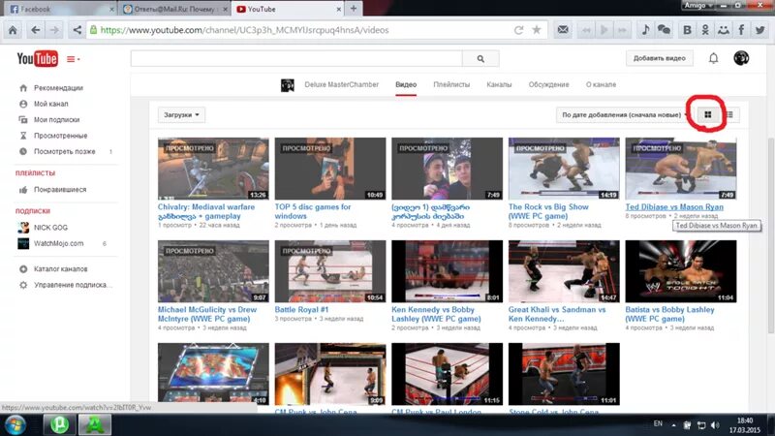Open Battle Royal #1 video thumbnail
This screenshot has height=436, width=775.
pos(330,271)
